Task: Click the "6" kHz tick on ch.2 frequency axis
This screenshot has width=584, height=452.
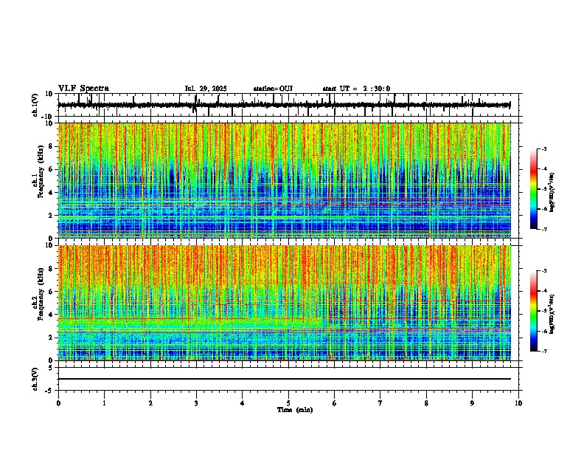Action: click(x=52, y=292)
